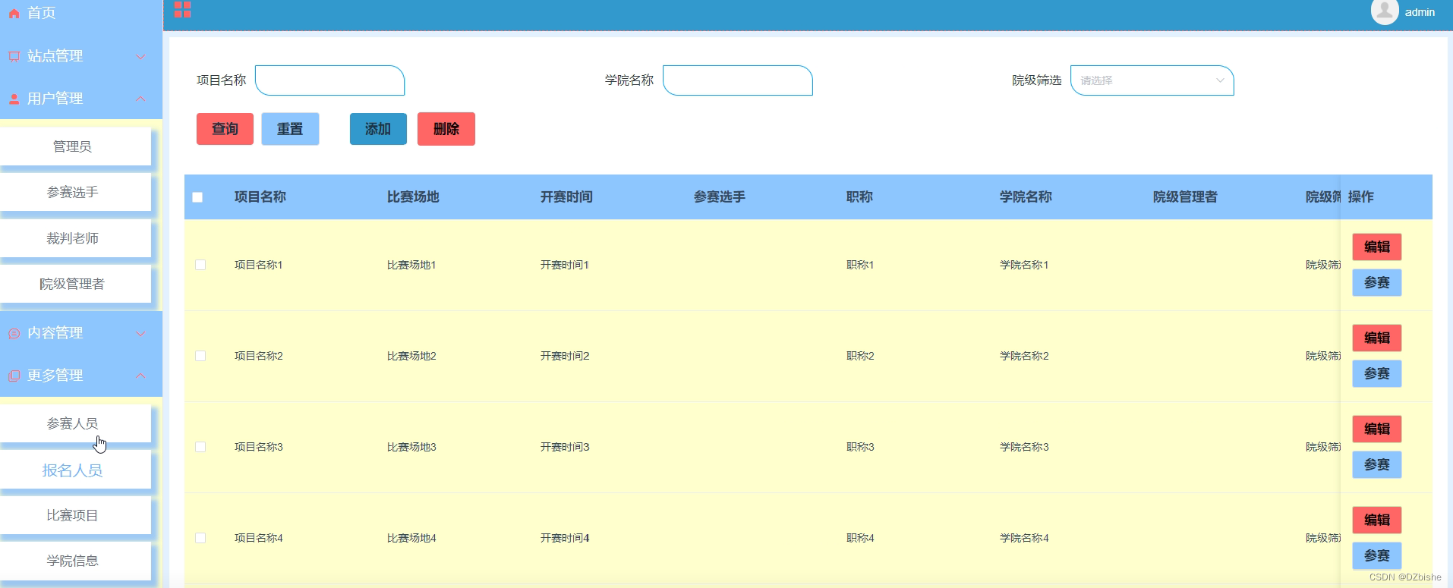Click 参赛 for 项目名称4 row

[1377, 556]
